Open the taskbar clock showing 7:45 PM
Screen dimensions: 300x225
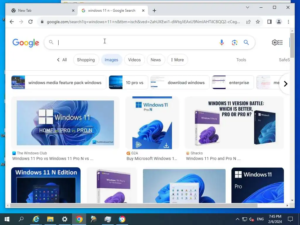click(275, 219)
